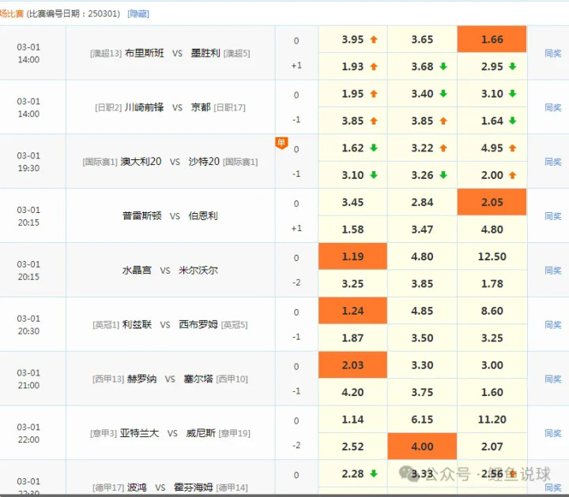Click the down arrow beside 1.62 odds
This screenshot has height=497, width=569.
coord(373,148)
